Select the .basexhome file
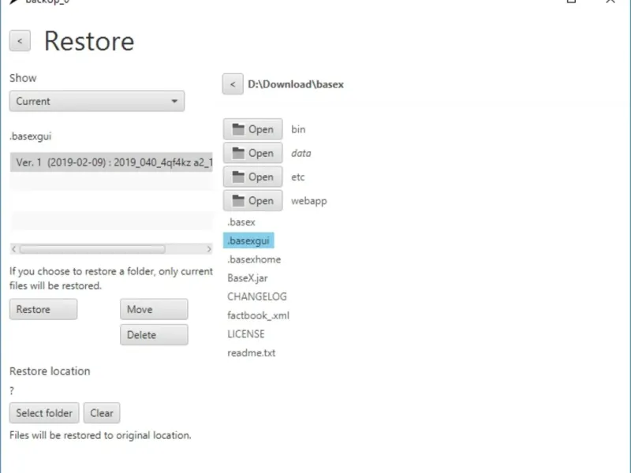The width and height of the screenshot is (631, 473). click(254, 259)
